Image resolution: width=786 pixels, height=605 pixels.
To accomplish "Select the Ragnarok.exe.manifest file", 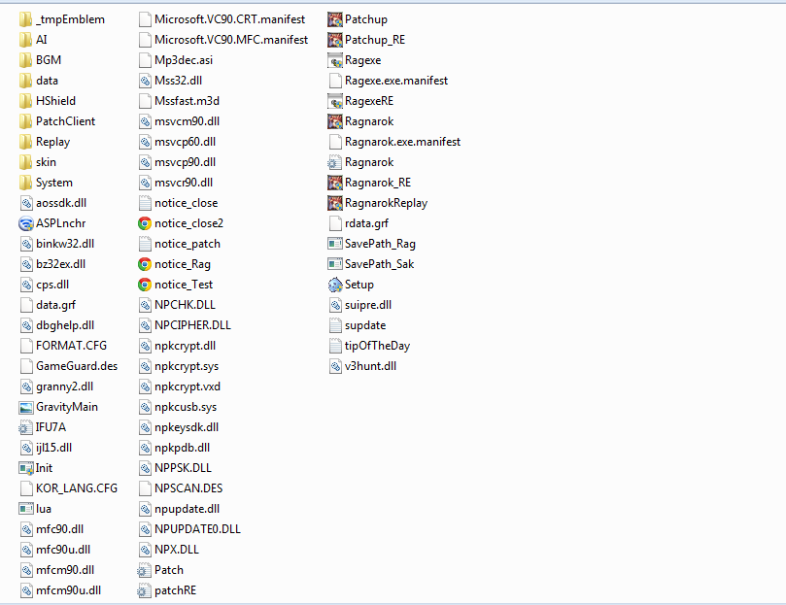I will tap(394, 142).
